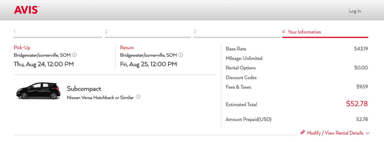
Task: Click the Subcompact vehicle heading
Action: (84, 89)
